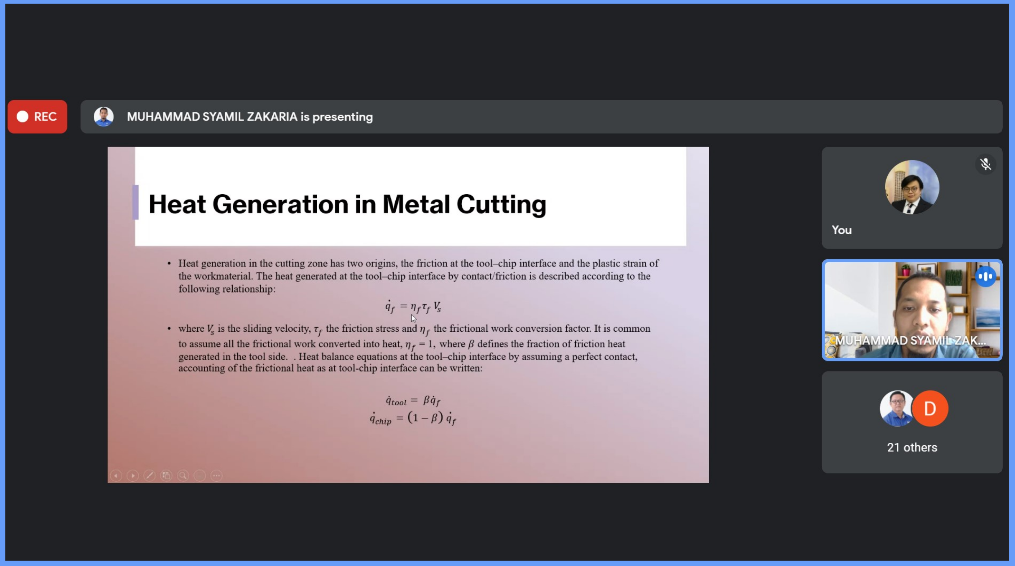
Task: Click the blue speaking indicator on presenter tile
Action: 985,276
